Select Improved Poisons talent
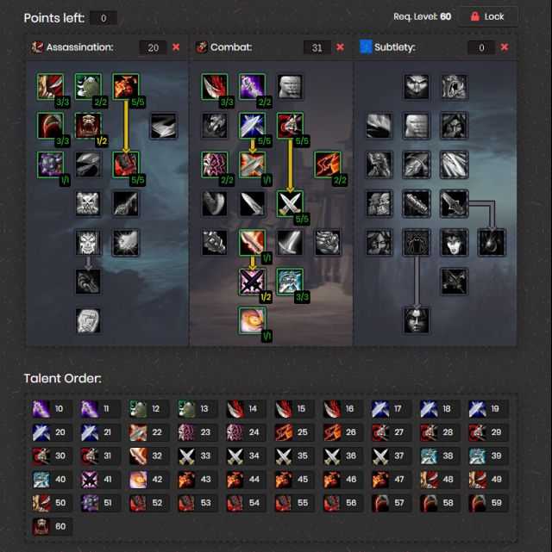Screen dimensions: 552x552 [x=126, y=204]
